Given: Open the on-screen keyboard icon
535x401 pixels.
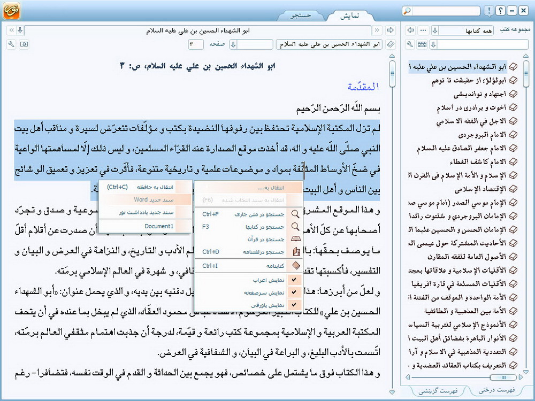Looking at the screenshot, I should [422, 44].
